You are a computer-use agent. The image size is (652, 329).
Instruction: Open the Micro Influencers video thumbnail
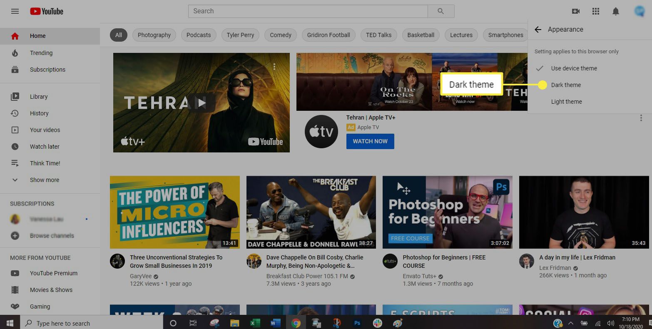175,212
